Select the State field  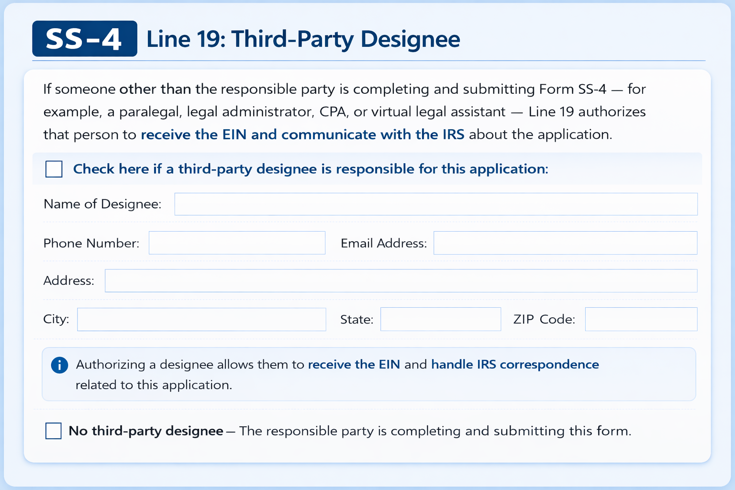(x=440, y=319)
